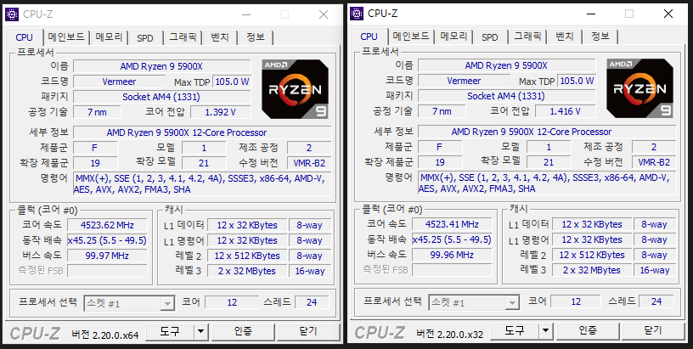Open the 메인보드 tab in the x32 window
The height and width of the screenshot is (349, 693).
coord(411,37)
